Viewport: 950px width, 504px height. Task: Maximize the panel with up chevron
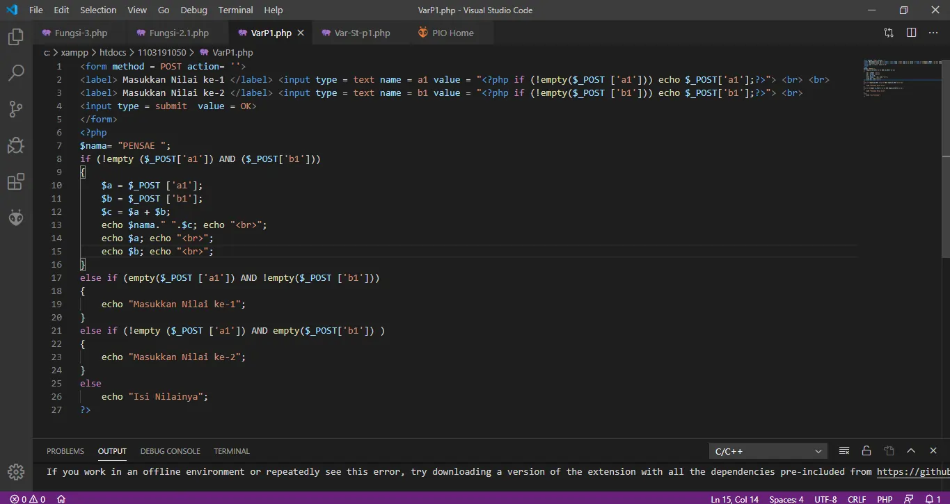coord(911,451)
